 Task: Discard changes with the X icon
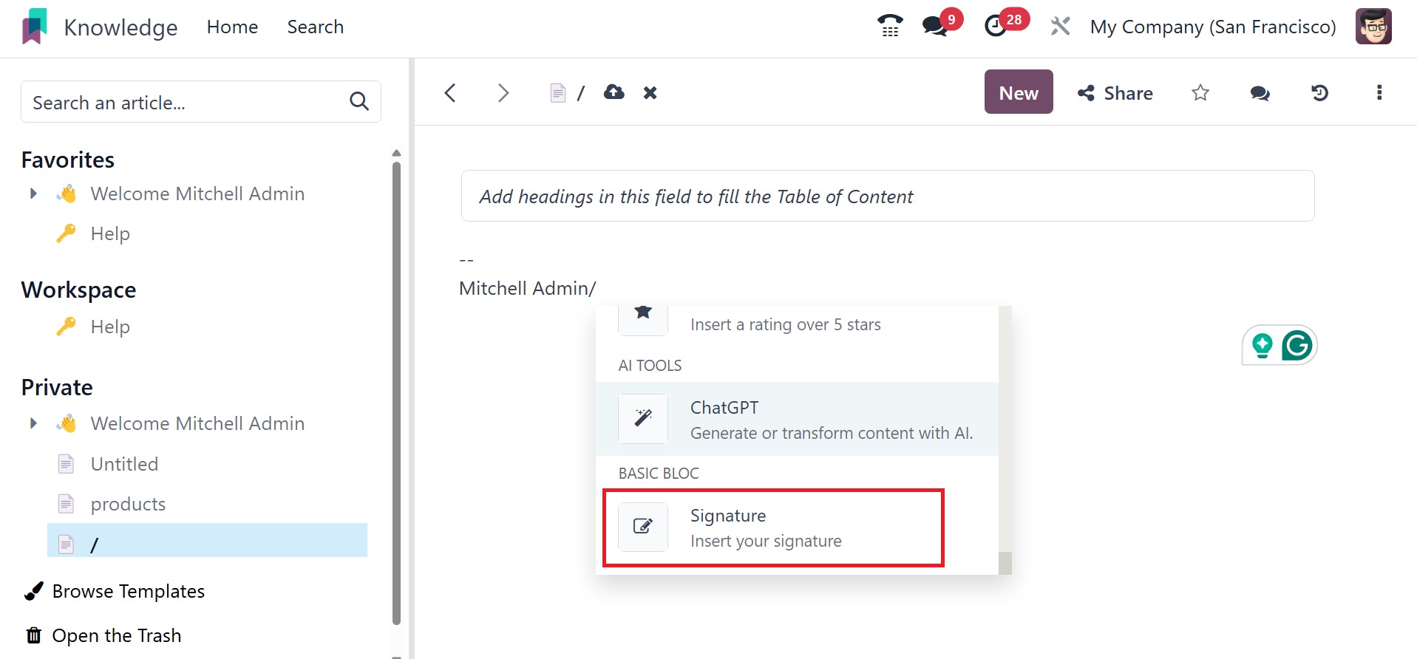(x=650, y=92)
